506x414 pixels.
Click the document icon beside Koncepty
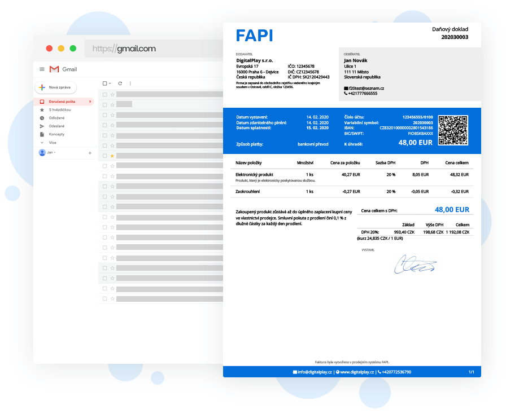coord(42,134)
